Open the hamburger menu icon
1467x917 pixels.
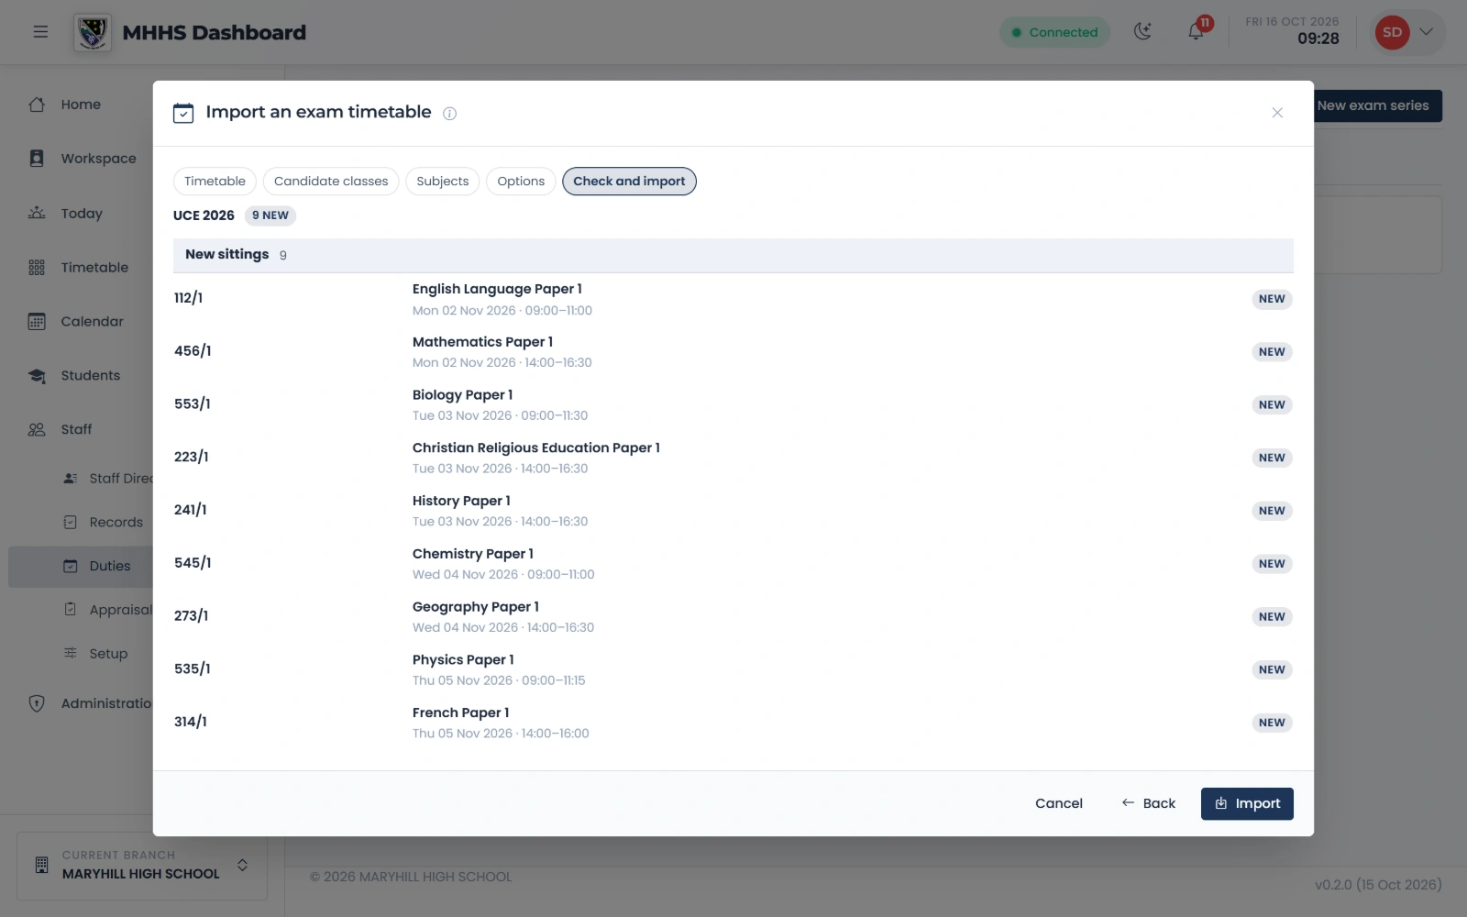point(40,32)
